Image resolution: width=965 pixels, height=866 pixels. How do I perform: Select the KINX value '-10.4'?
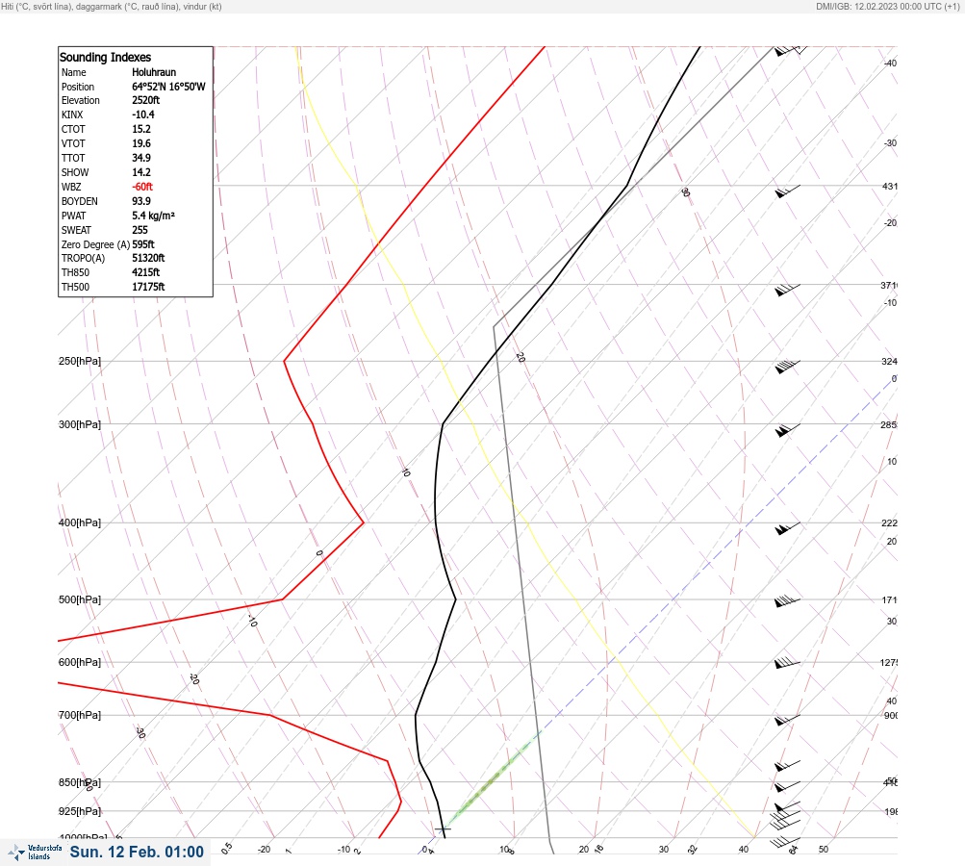click(143, 115)
